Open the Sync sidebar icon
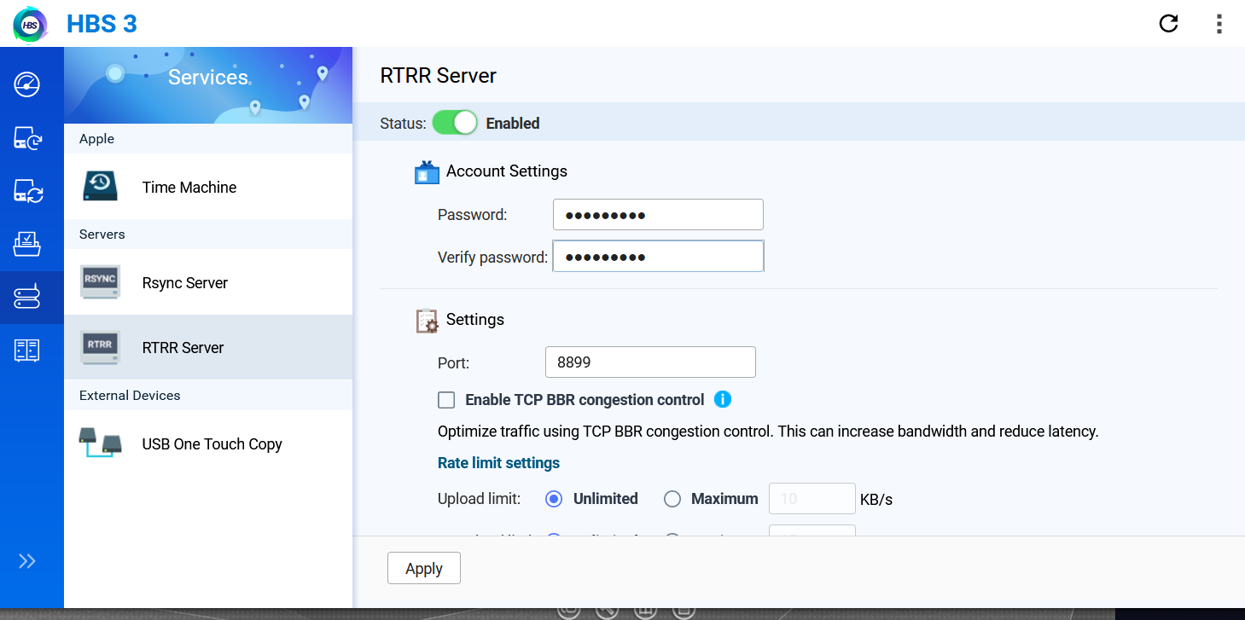The width and height of the screenshot is (1245, 620). (x=27, y=191)
